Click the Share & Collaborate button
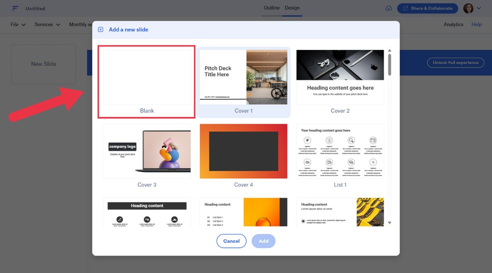 coord(427,8)
